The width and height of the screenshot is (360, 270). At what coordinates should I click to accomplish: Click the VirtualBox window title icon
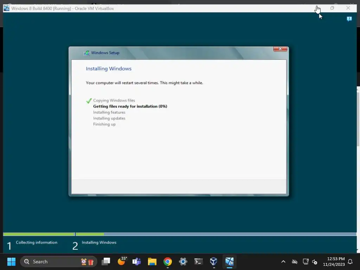(x=6, y=8)
